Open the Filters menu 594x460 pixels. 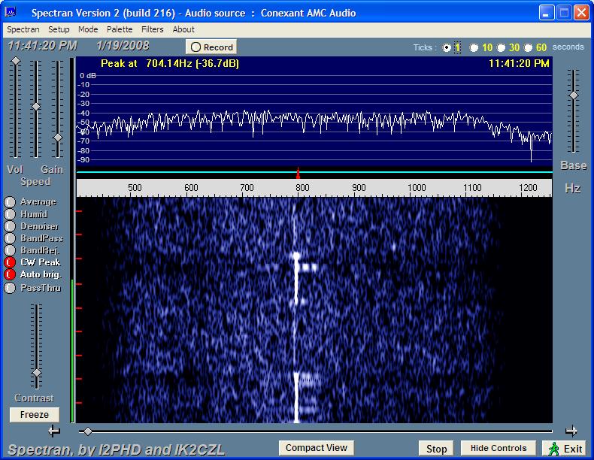point(152,29)
